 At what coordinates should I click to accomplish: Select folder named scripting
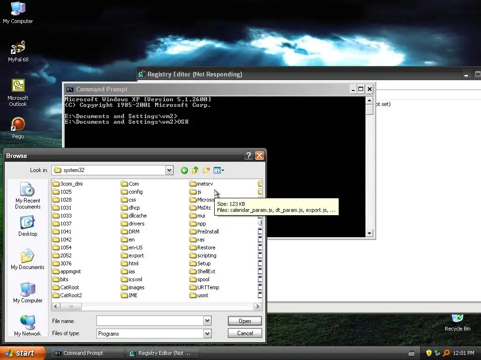pos(203,255)
